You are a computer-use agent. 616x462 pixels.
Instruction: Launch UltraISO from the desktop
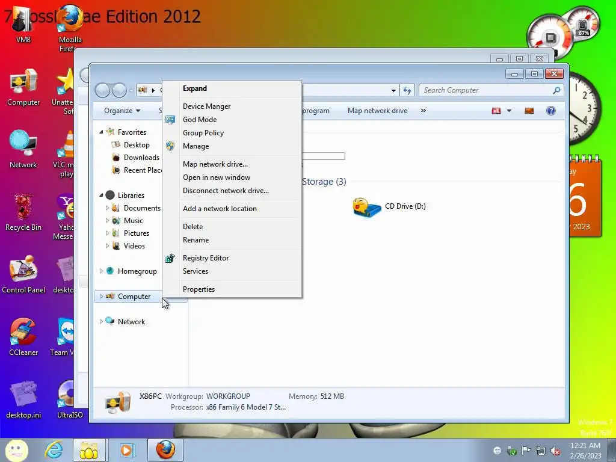click(70, 399)
